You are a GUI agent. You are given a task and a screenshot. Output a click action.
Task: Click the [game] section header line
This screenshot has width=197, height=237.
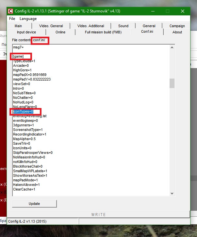tap(18, 56)
